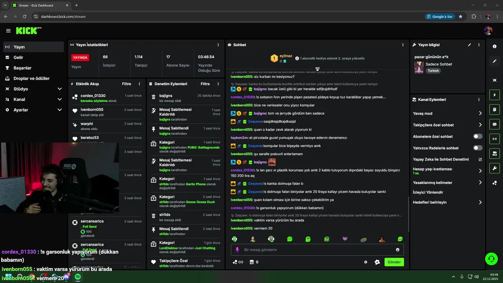Open Hesap yaşı kısıtlaması chevron
The height and width of the screenshot is (283, 503).
pos(480,171)
